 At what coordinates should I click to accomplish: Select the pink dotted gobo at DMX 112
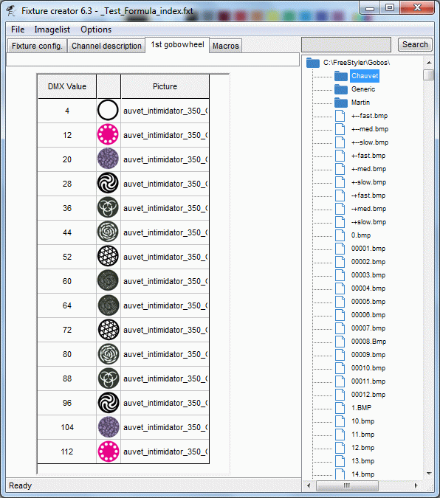(108, 452)
